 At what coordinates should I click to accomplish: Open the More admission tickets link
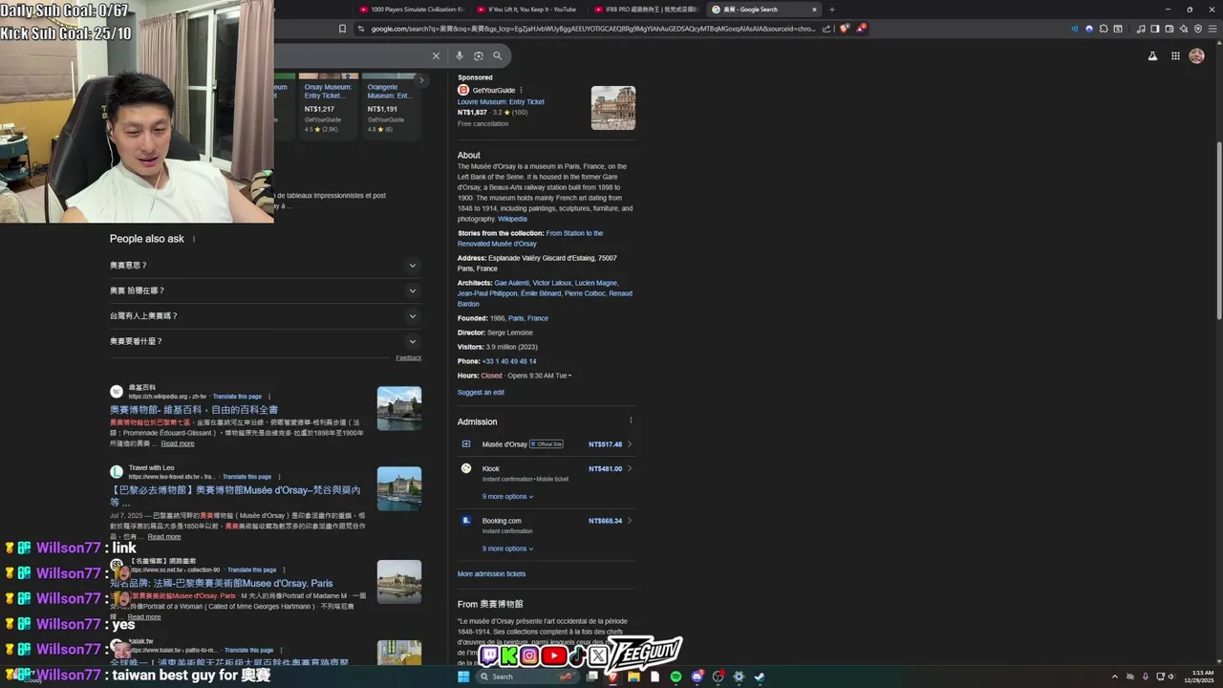[491, 574]
